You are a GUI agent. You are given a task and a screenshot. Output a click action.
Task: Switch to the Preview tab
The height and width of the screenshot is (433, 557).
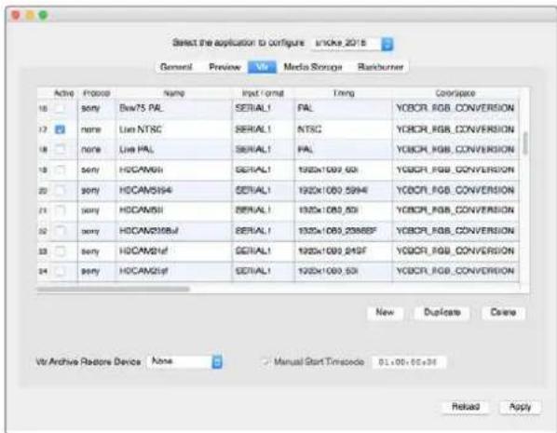(224, 67)
